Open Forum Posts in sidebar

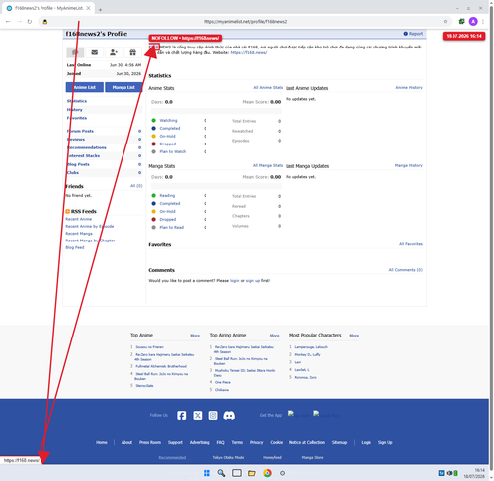(80, 131)
